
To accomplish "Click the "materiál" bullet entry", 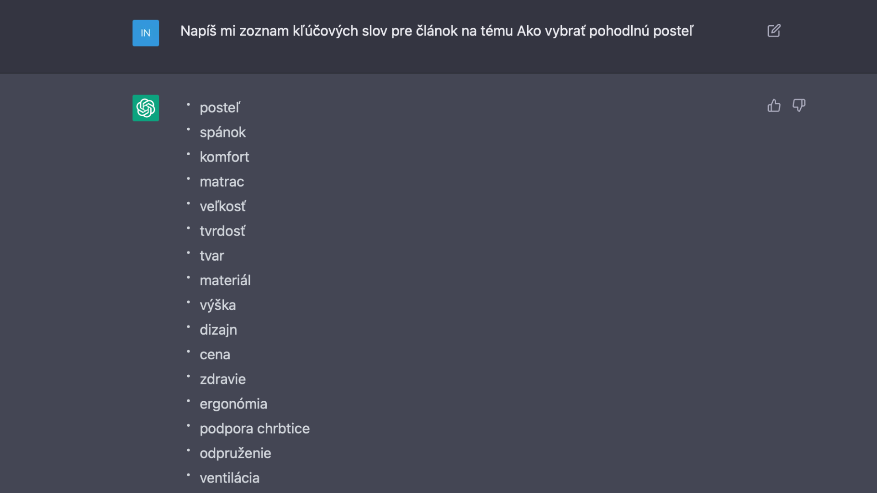I will click(225, 280).
